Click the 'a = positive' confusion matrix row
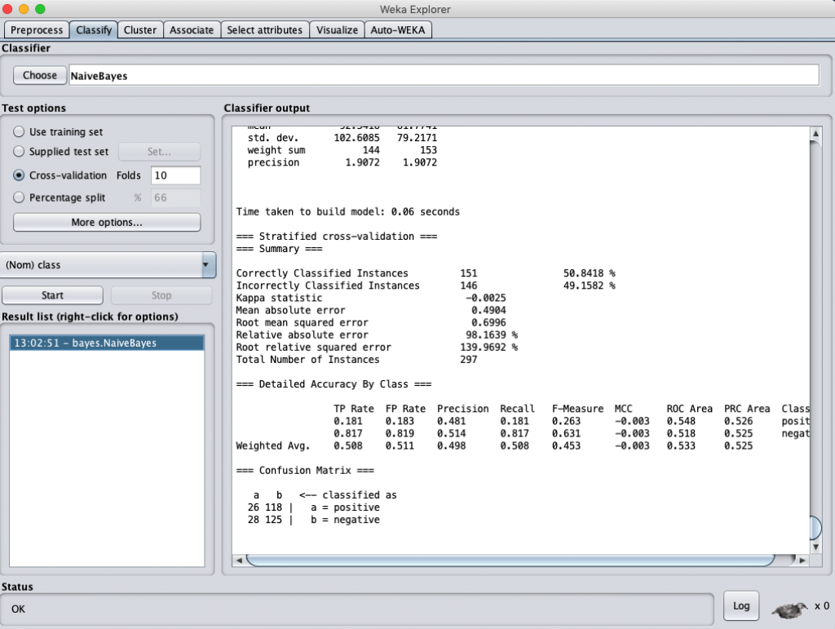This screenshot has width=835, height=629. [314, 507]
